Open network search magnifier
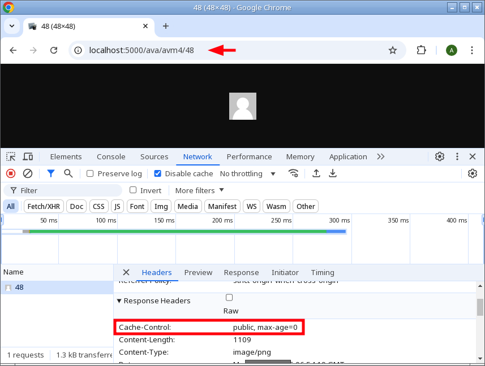Viewport: 485px width, 366px height. coord(68,174)
